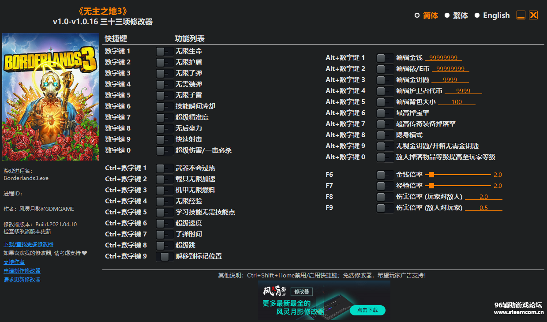The width and height of the screenshot is (547, 322).
Task: Enable 武器不会过热 toggle
Action: click(164, 168)
